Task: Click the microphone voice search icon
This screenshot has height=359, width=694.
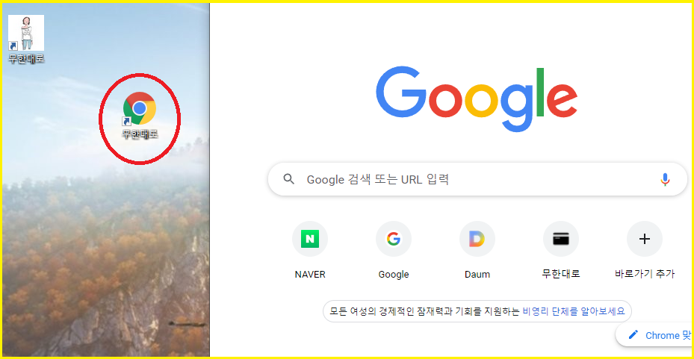Action: click(x=665, y=179)
